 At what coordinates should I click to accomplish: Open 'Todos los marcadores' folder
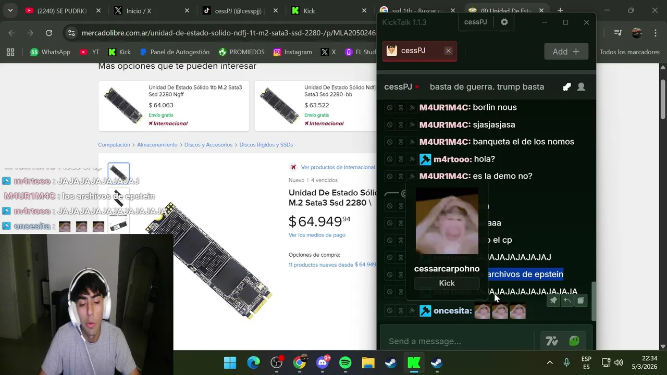629,52
